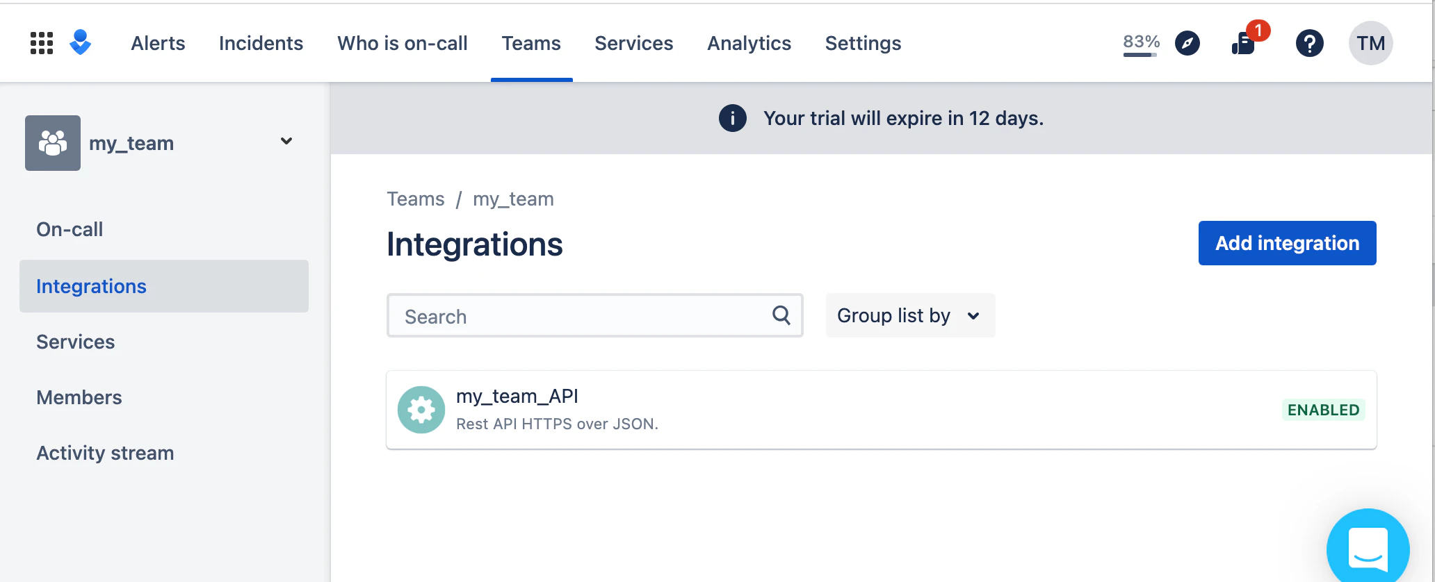The height and width of the screenshot is (582, 1435).
Task: Open the my_team_API integration row
Action: coord(882,410)
